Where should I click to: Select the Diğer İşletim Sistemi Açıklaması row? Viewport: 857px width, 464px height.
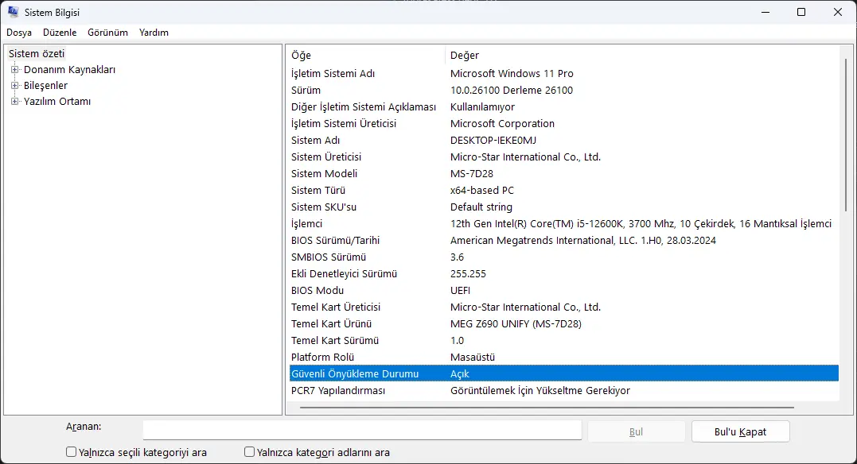564,107
